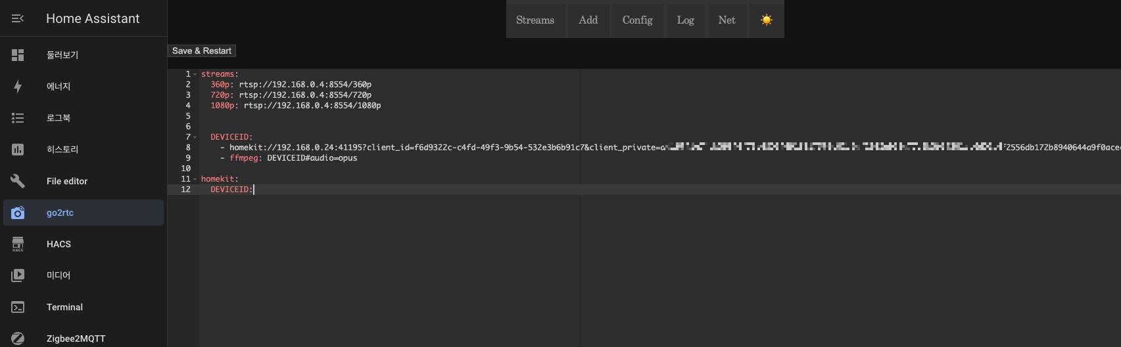
Task: Click the homekit: key on line 11
Action: [x=220, y=179]
